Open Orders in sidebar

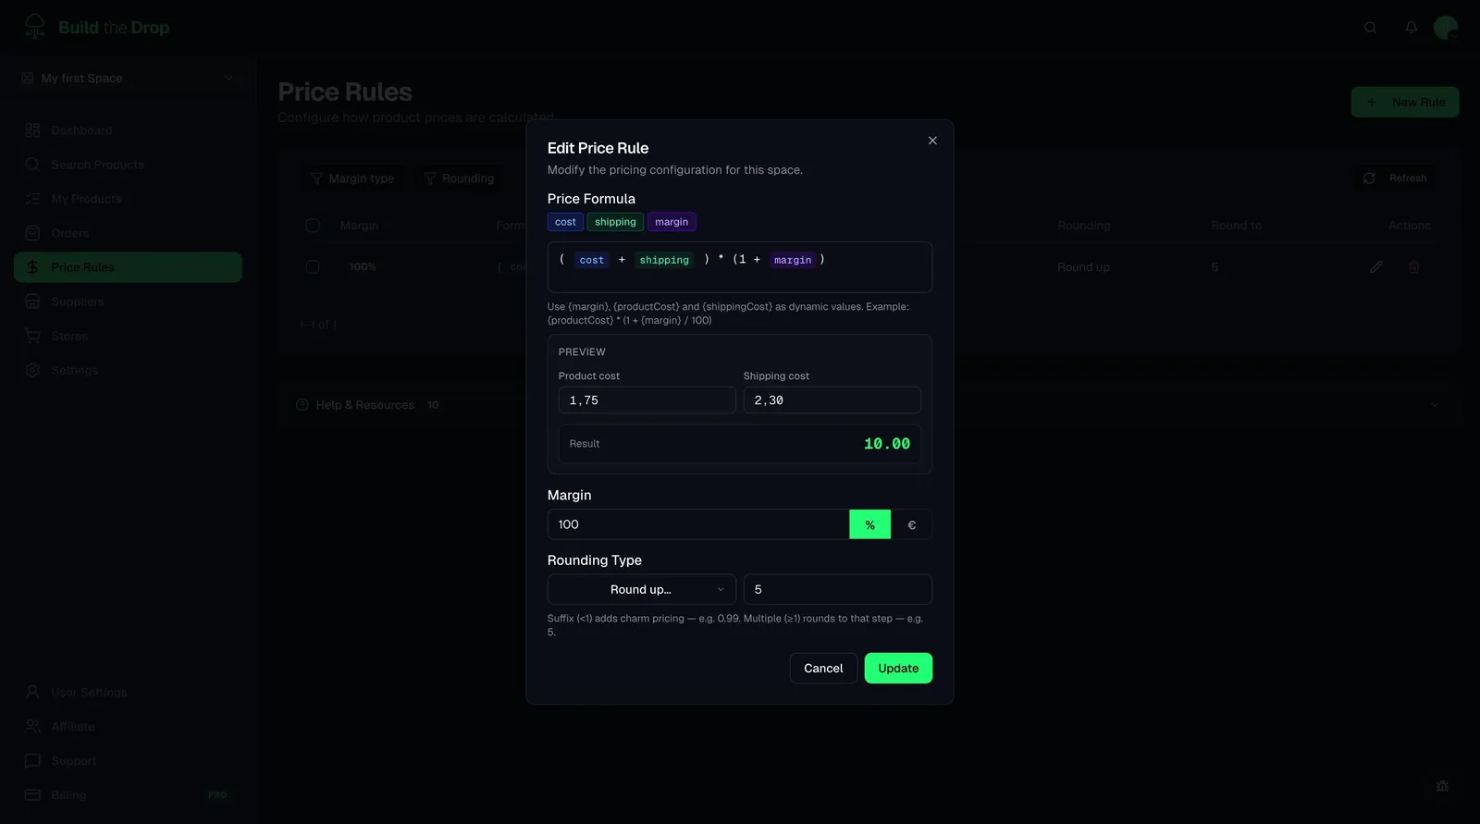128,233
